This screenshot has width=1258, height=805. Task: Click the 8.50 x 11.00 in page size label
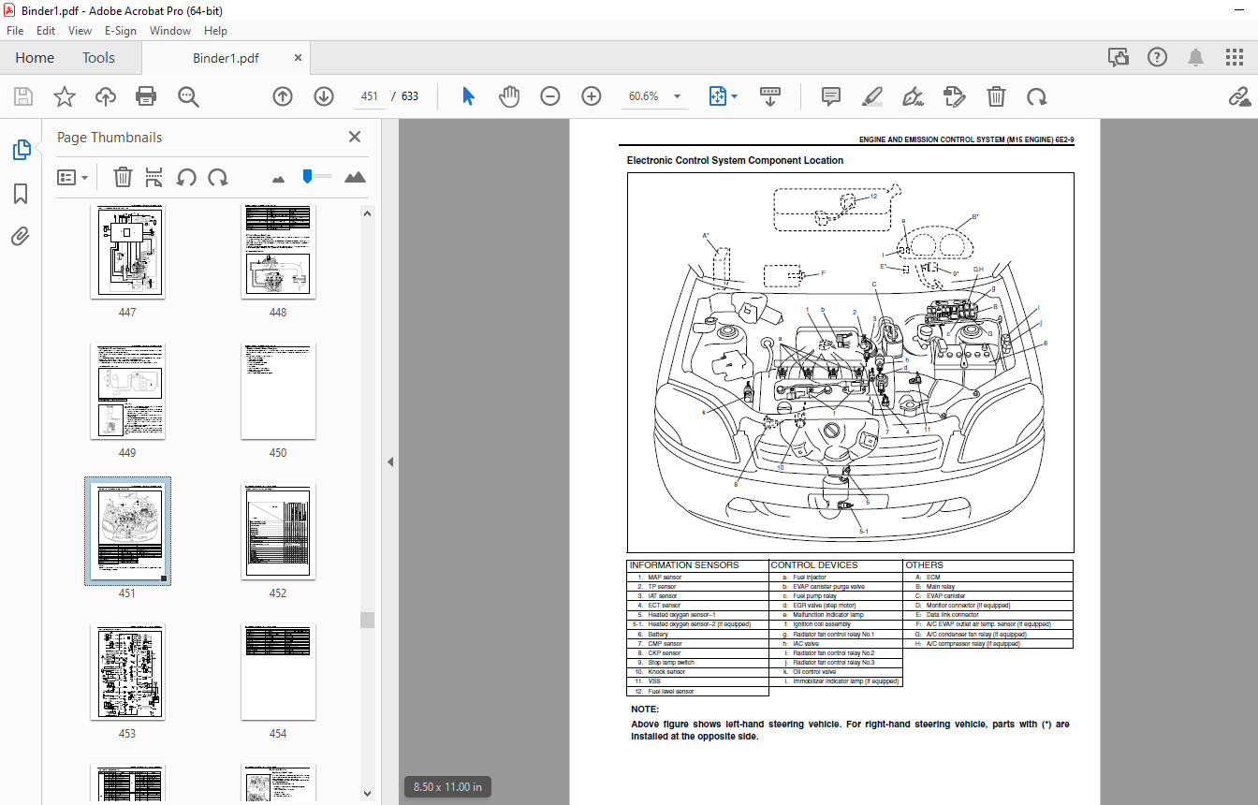coord(447,787)
